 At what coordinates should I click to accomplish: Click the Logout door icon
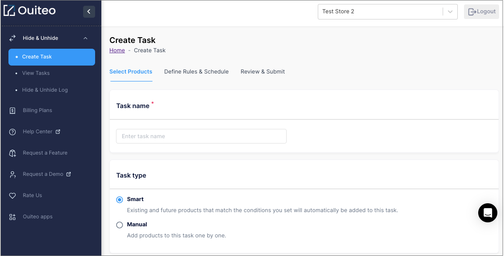(472, 12)
